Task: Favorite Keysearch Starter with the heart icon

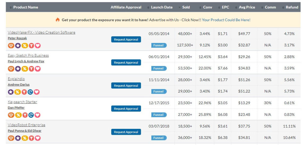Action: [37, 115]
